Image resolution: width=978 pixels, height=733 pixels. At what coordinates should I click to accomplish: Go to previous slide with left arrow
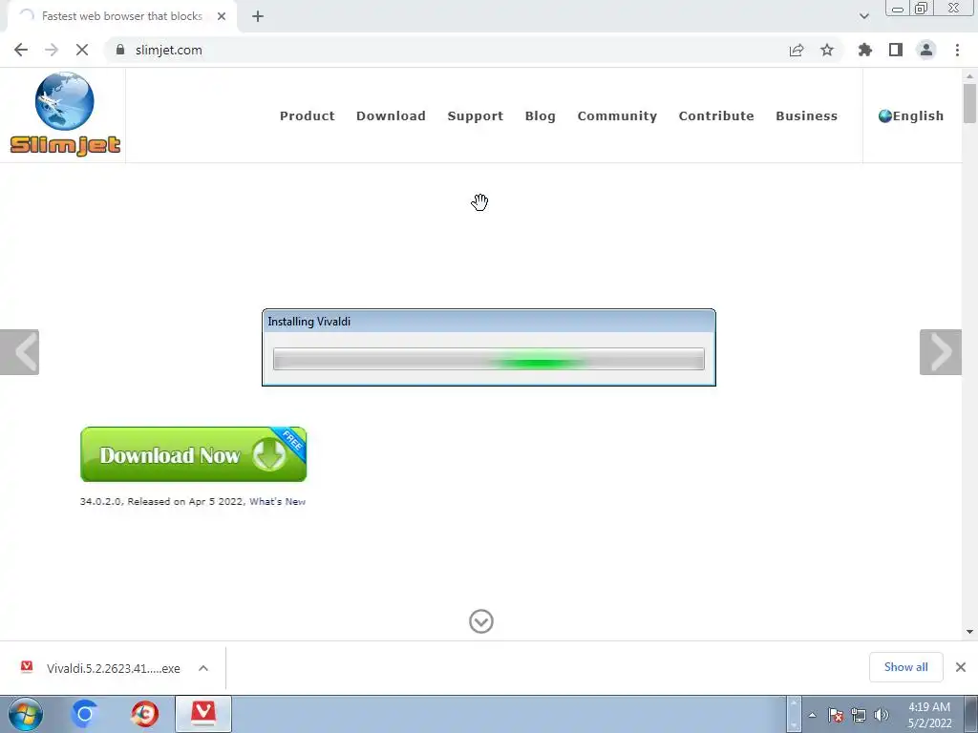tap(19, 352)
